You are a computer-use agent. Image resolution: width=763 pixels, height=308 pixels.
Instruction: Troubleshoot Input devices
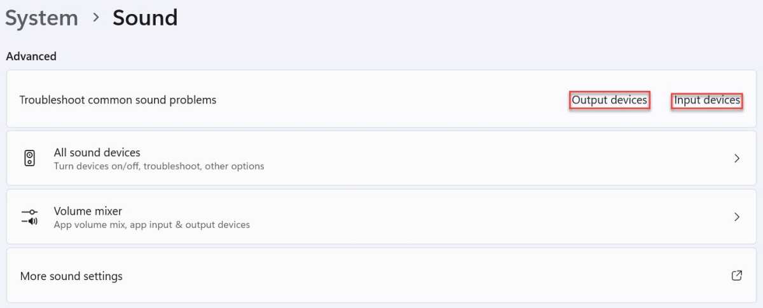[x=707, y=100]
